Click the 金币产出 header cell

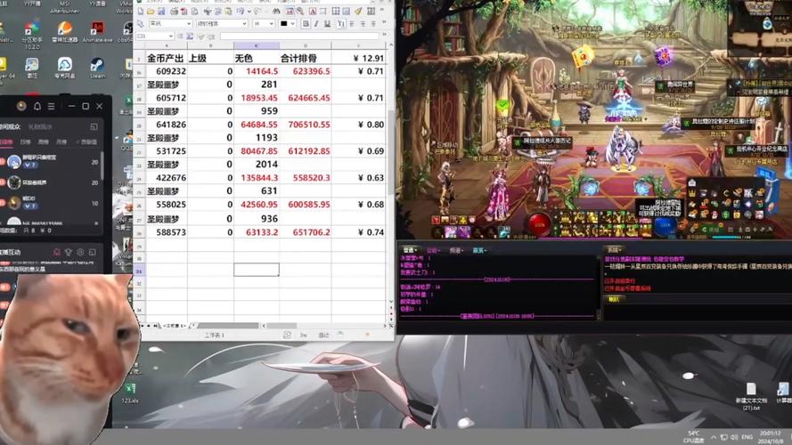point(165,58)
